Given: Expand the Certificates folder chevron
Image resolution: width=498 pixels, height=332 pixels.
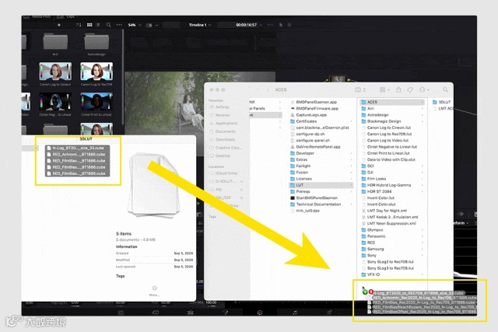Looking at the screenshot, I should [x=351, y=121].
